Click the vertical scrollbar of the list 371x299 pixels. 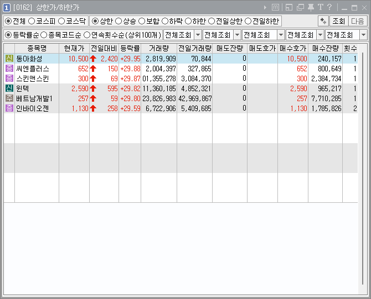(x=363, y=169)
